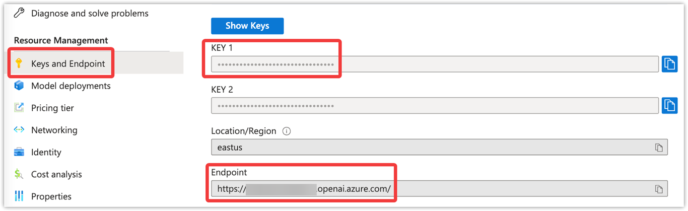Open Diagnose and solve problems

90,14
